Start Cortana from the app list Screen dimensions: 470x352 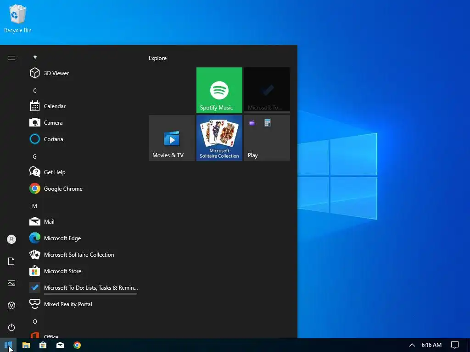tap(83, 139)
